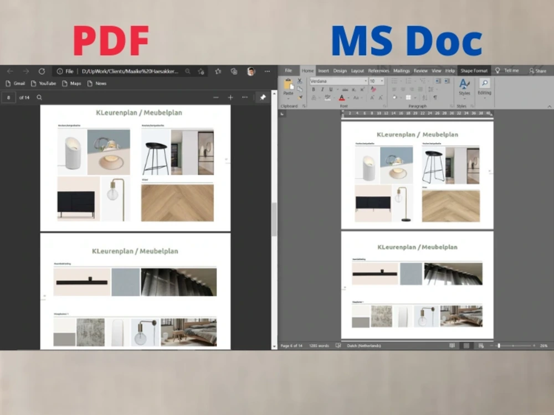Refresh the PDF page in the browser
This screenshot has width=554, height=415.
(42, 71)
